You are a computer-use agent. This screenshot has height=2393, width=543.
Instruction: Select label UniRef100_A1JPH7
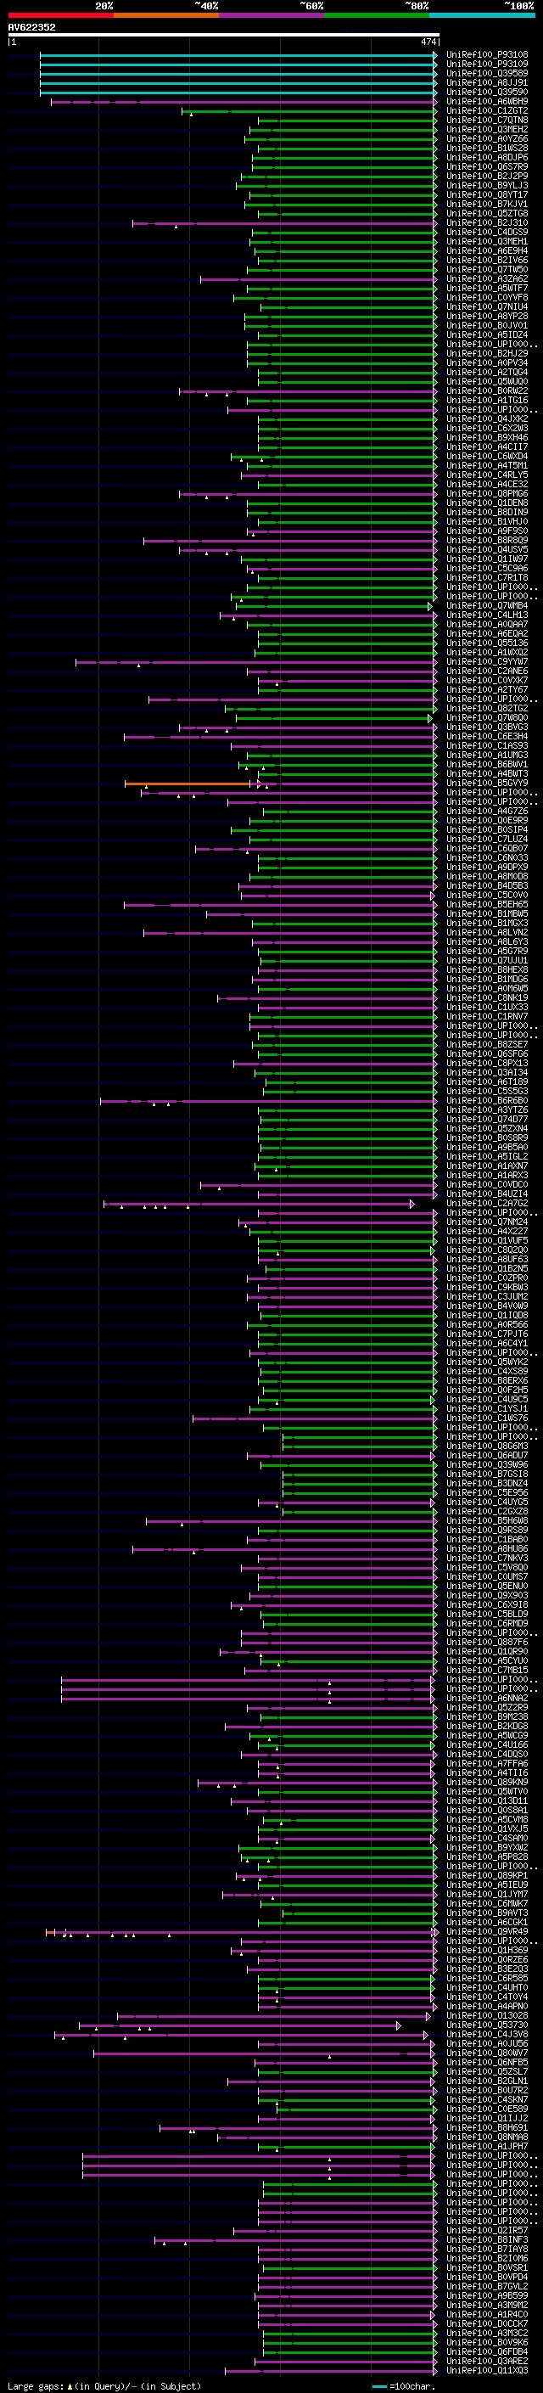tap(487, 2146)
